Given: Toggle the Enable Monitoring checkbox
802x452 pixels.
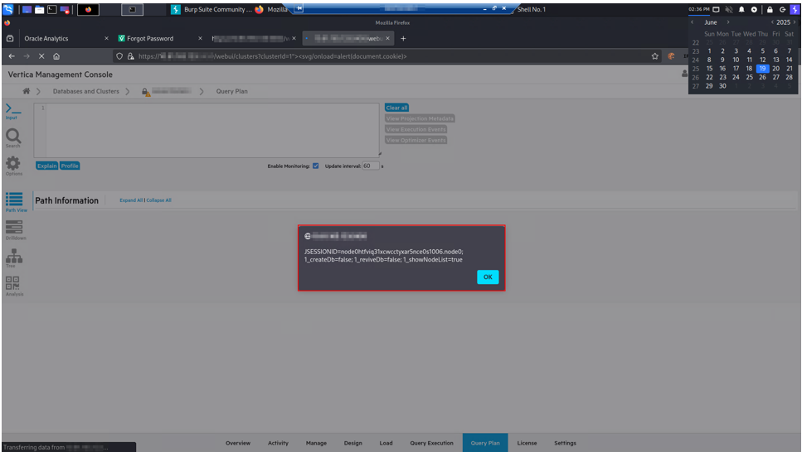Looking at the screenshot, I should 315,166.
